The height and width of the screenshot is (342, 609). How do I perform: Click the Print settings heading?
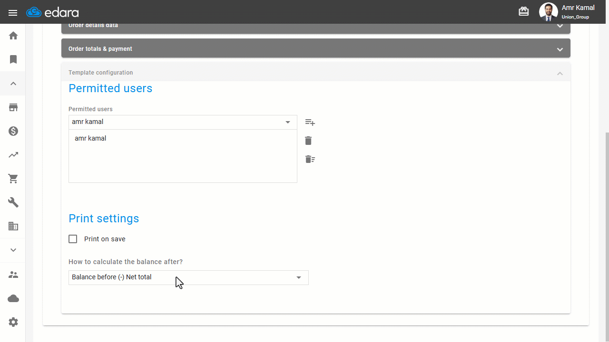click(x=104, y=218)
